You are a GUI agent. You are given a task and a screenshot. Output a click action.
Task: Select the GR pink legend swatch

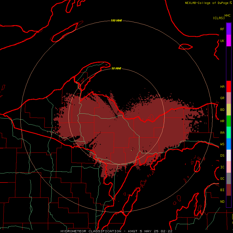pyautogui.click(x=229, y=98)
